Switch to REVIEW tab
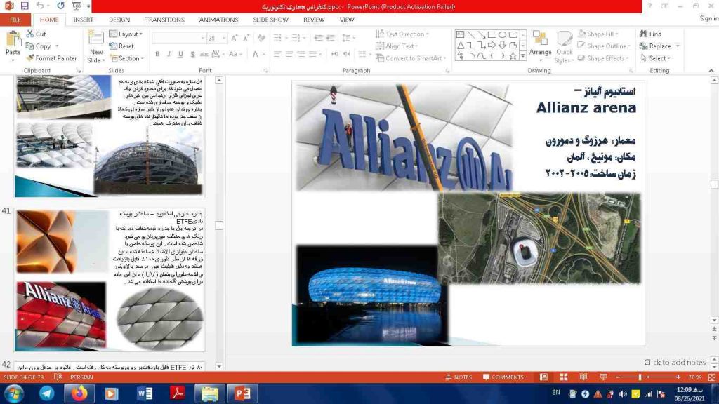The width and height of the screenshot is (719, 404). click(314, 20)
